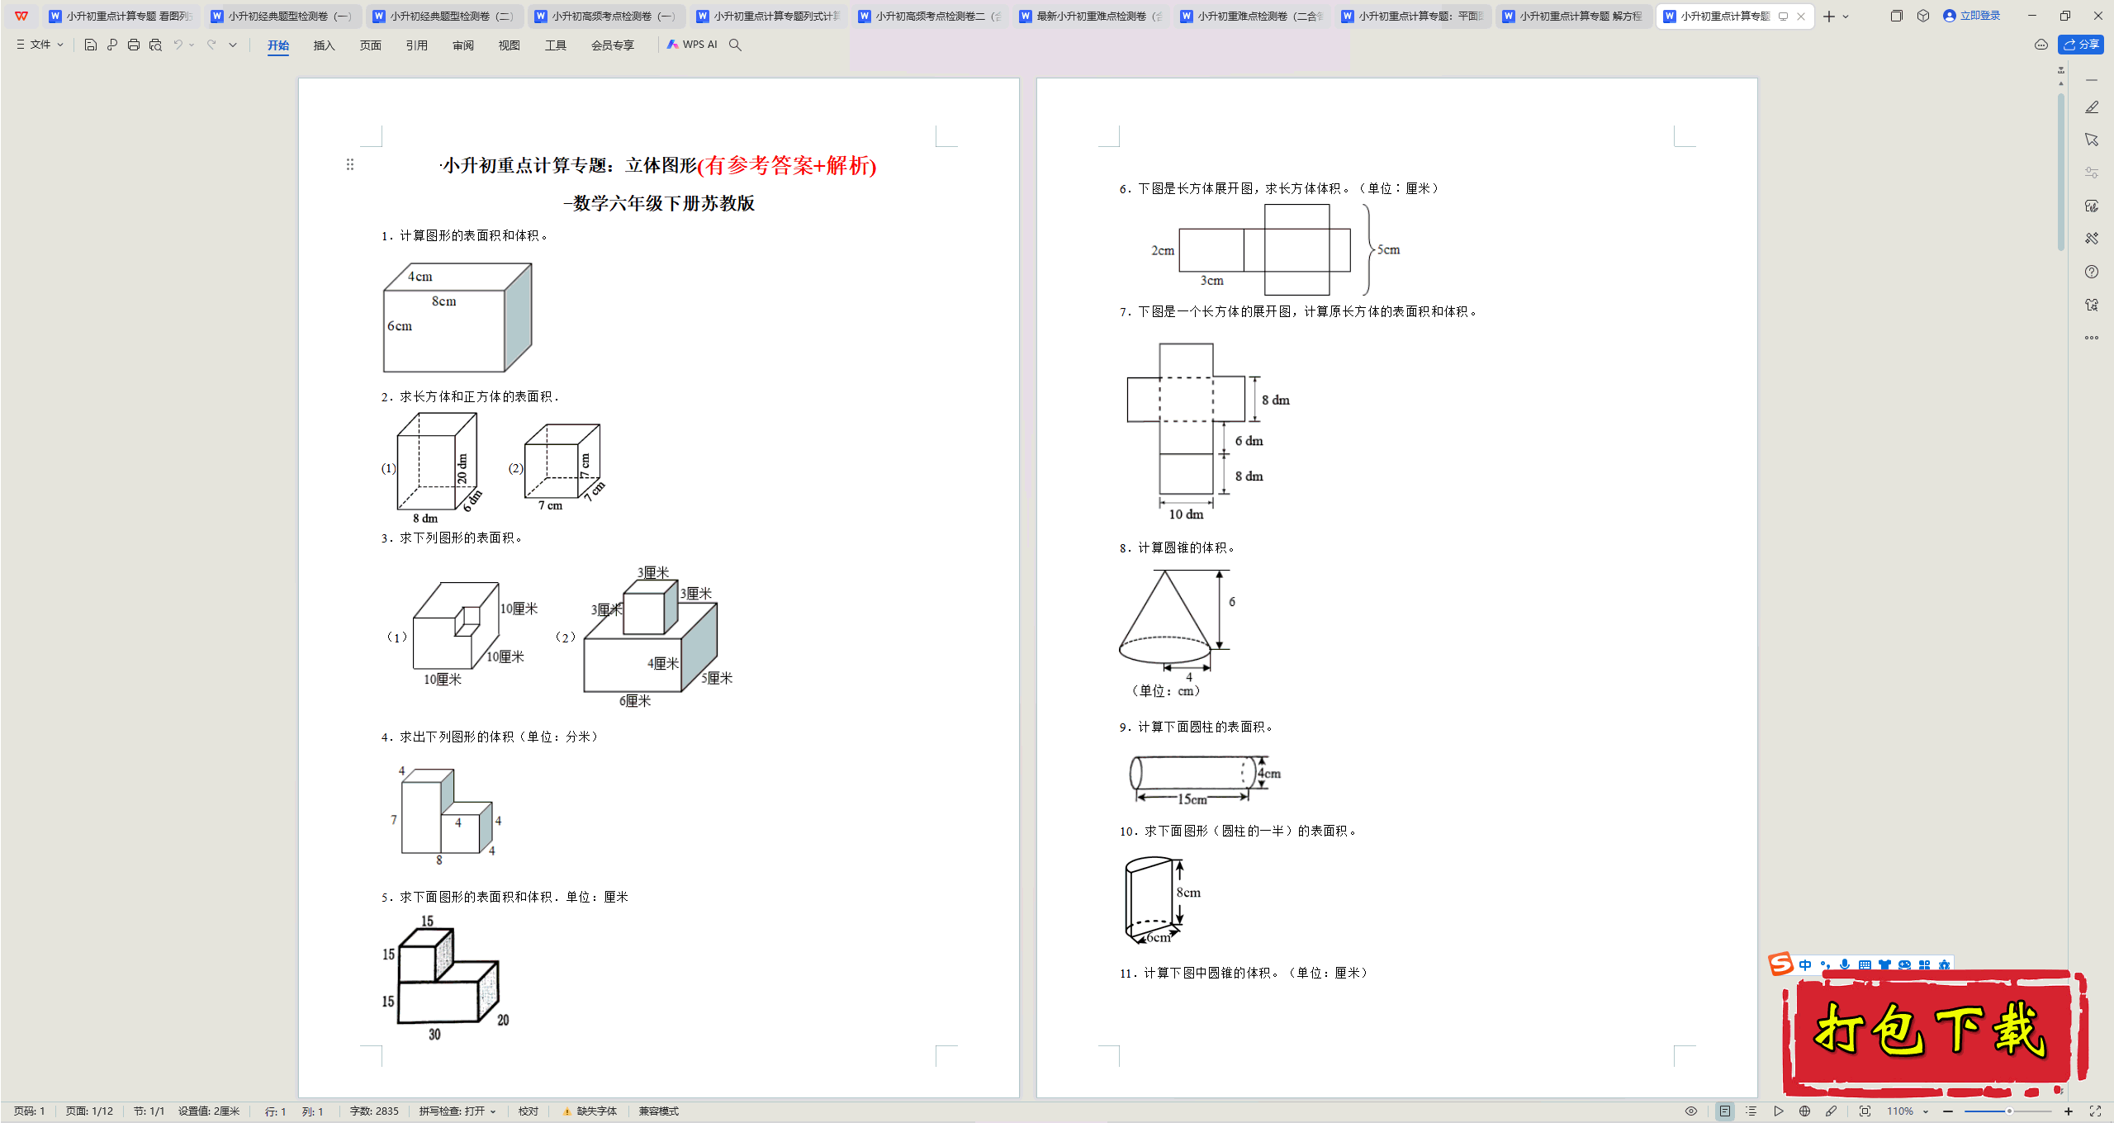Start slideshow play icon in status bar
2114x1123 pixels.
1779,1111
